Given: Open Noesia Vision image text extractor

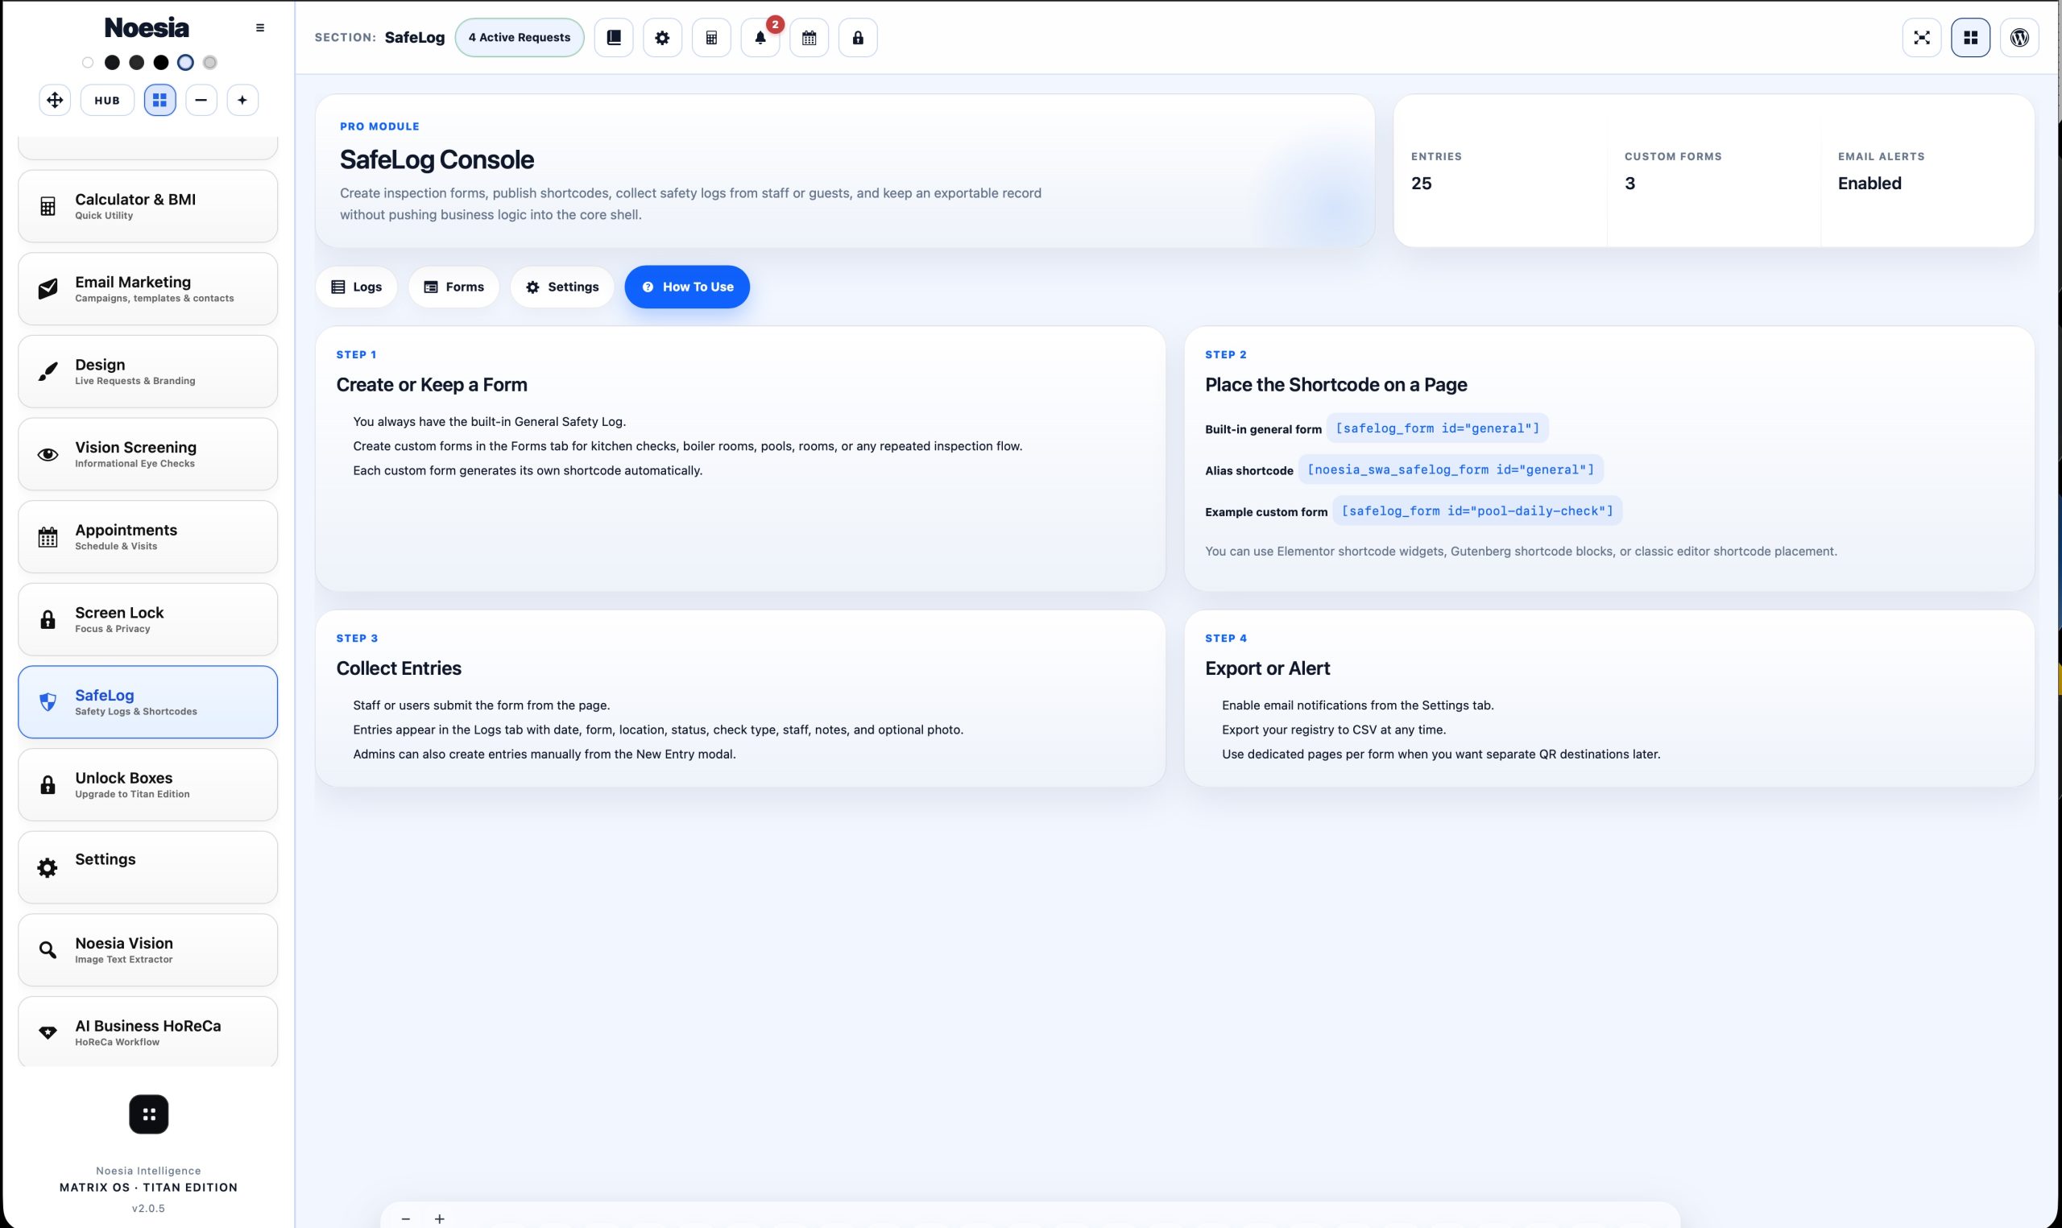Looking at the screenshot, I should point(147,951).
